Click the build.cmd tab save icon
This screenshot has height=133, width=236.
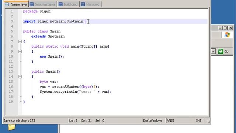60,4
